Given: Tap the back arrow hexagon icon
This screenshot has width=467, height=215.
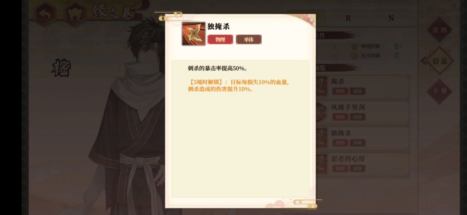Looking at the screenshot, I should 45,14.
